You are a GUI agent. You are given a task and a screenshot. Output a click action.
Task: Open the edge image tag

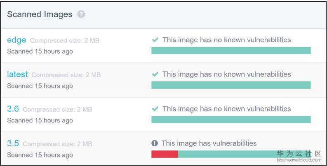pos(16,40)
